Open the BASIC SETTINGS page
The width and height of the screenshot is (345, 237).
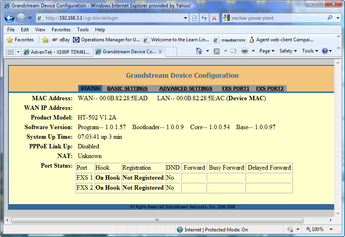(x=128, y=88)
